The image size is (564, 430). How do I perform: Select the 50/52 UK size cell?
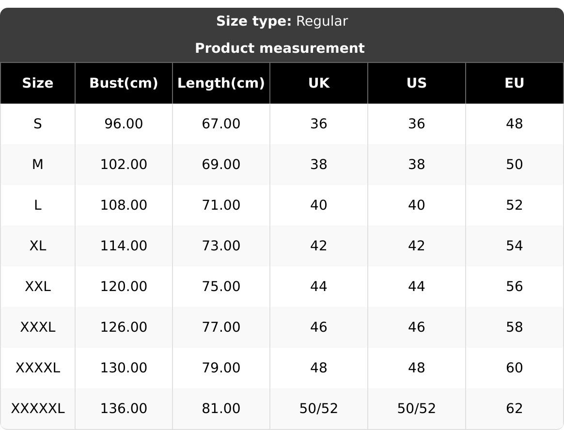pyautogui.click(x=319, y=409)
